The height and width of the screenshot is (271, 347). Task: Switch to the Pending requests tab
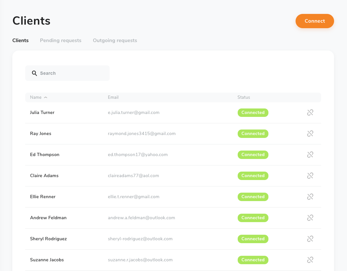tap(60, 40)
